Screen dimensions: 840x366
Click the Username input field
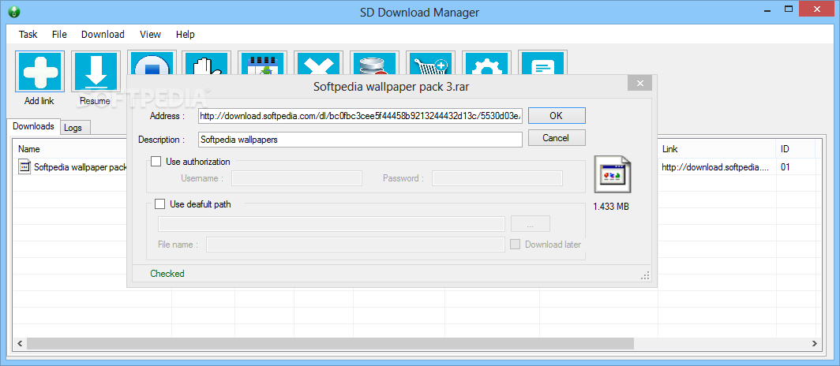pyautogui.click(x=297, y=178)
